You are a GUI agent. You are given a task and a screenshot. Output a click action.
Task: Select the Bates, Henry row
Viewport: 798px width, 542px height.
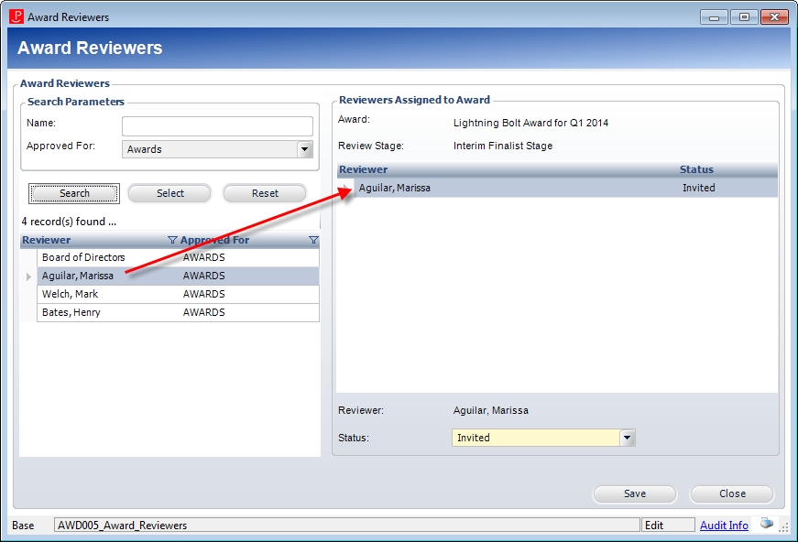(178, 312)
